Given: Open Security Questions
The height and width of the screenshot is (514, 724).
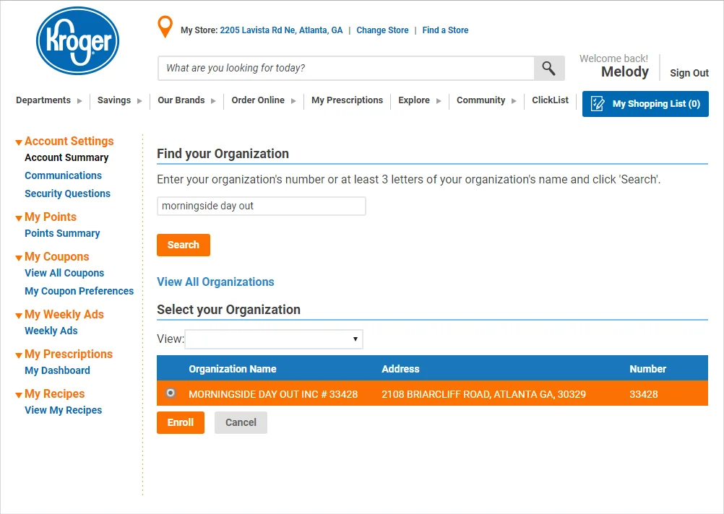Looking at the screenshot, I should click(67, 193).
